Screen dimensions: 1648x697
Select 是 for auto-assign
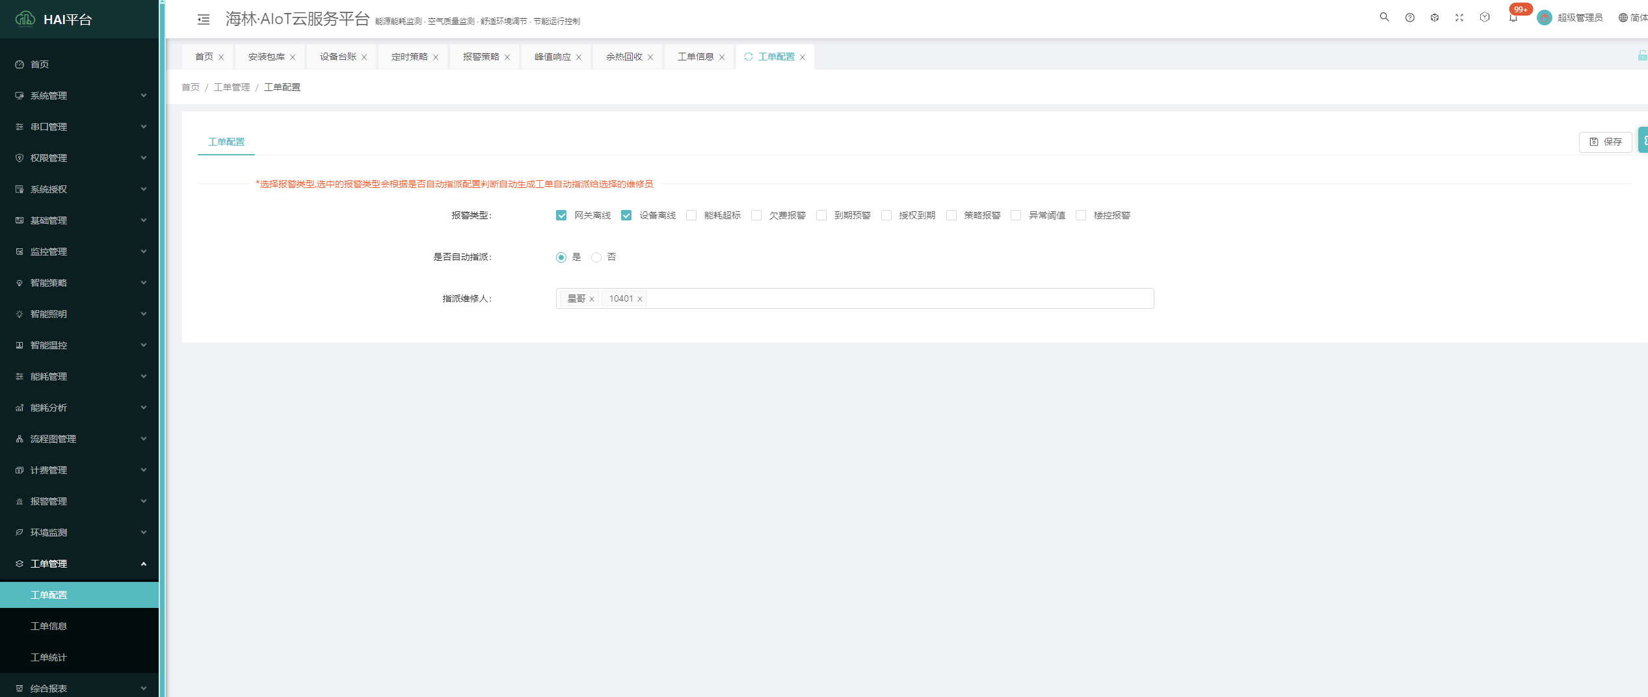pyautogui.click(x=561, y=257)
